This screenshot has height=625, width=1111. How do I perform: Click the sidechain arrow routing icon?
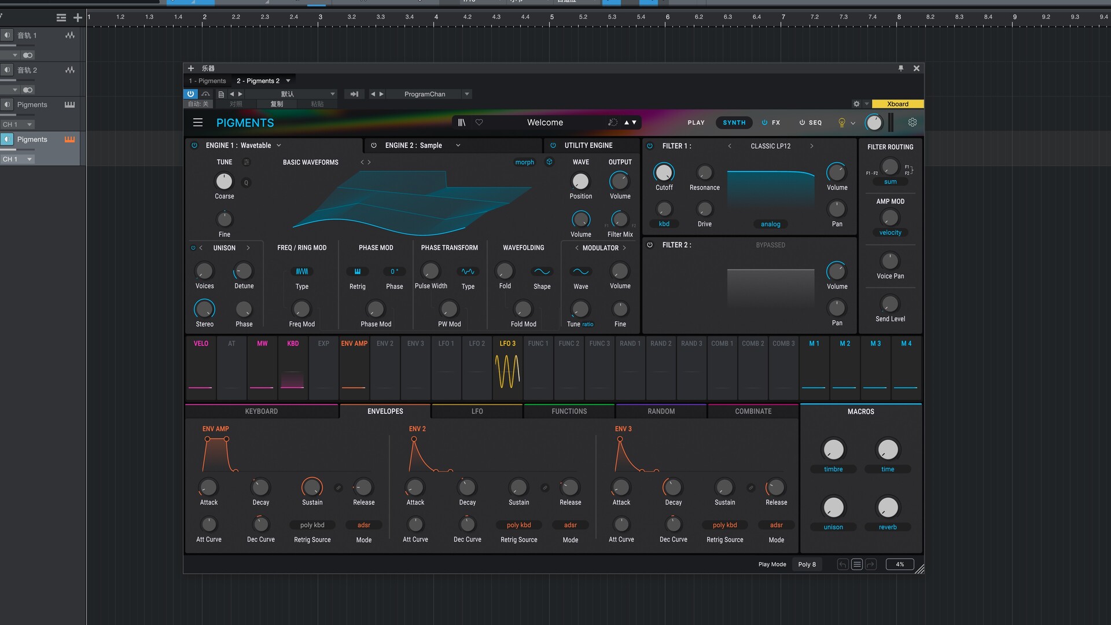coord(354,94)
